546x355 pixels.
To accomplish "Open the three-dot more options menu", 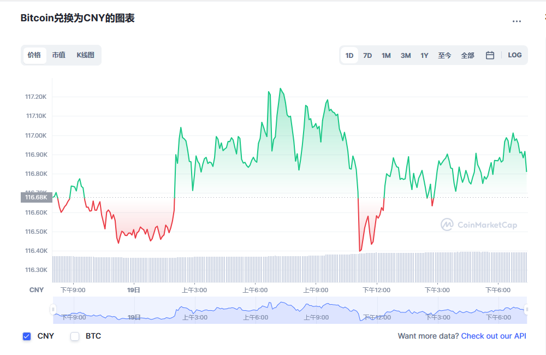I will (517, 21).
